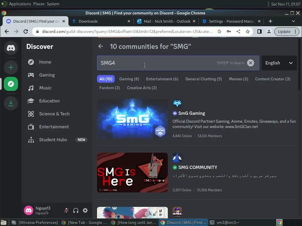Open Home in Discover sidebar
This screenshot has width=302, height=226.
58,62
